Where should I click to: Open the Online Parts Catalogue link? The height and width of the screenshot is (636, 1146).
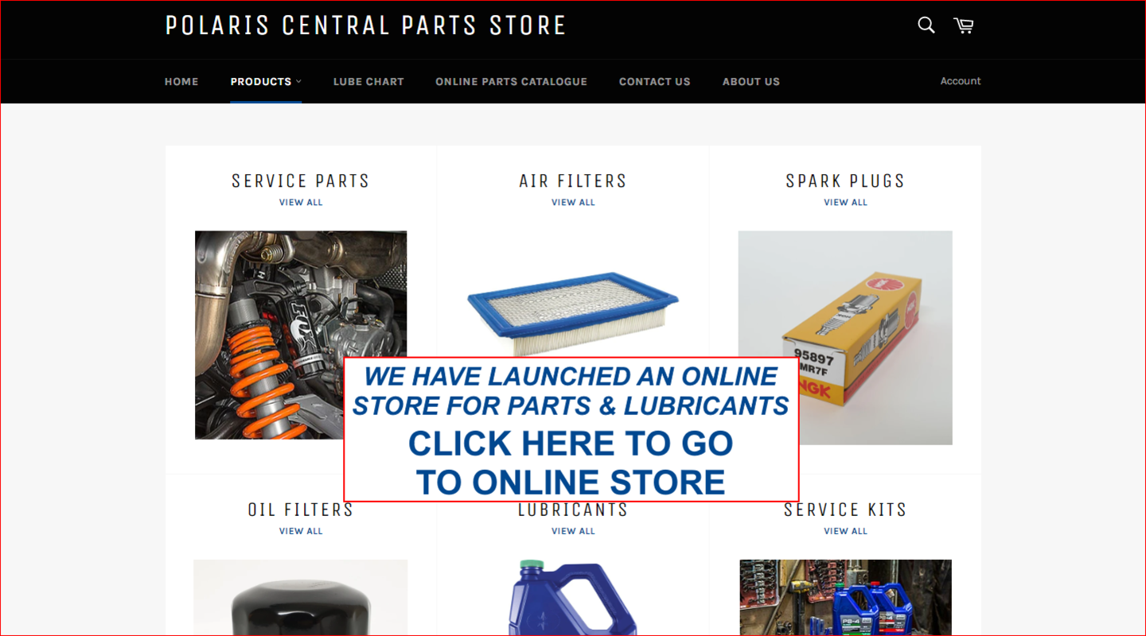(511, 81)
